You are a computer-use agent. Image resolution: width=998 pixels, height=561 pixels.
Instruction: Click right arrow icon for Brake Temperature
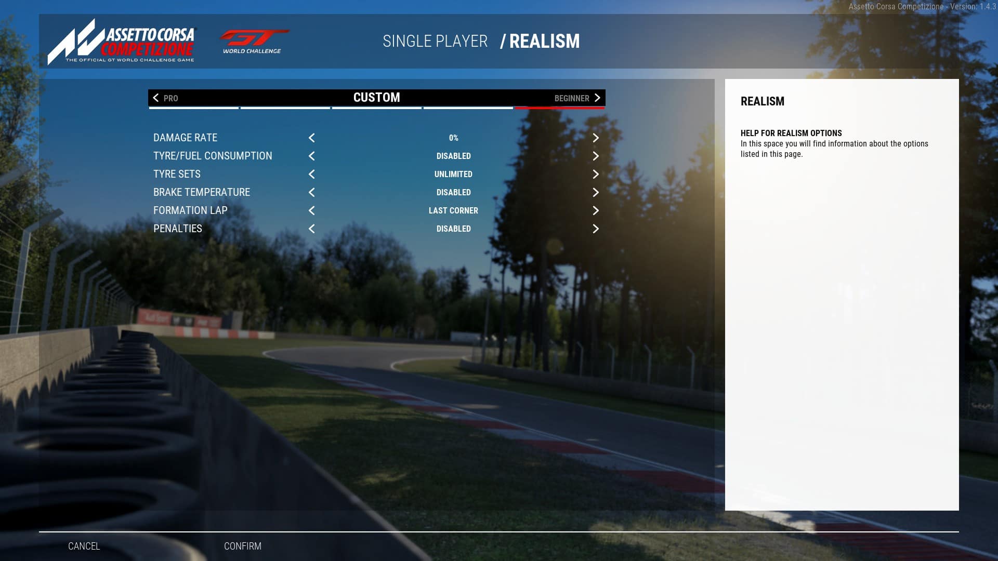point(595,192)
